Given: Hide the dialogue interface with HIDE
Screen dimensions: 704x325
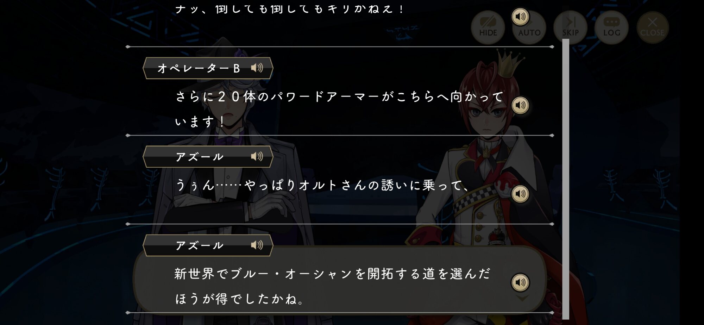Looking at the screenshot, I should 488,27.
